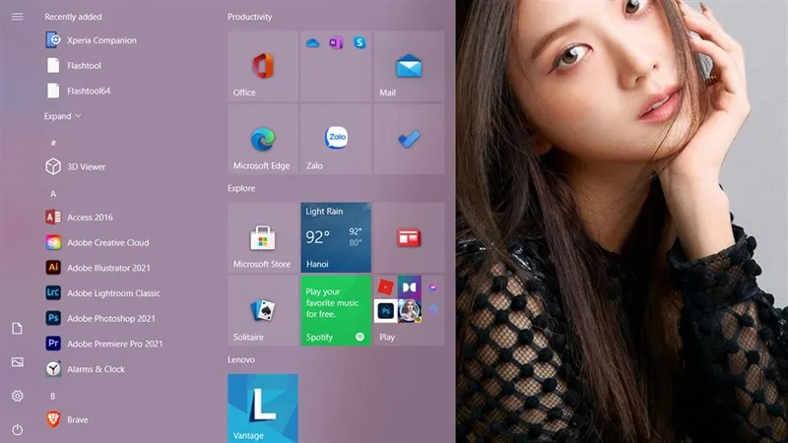The image size is (788, 443).
Task: Launch Adobe Premiere Pro 2021
Action: tap(114, 344)
